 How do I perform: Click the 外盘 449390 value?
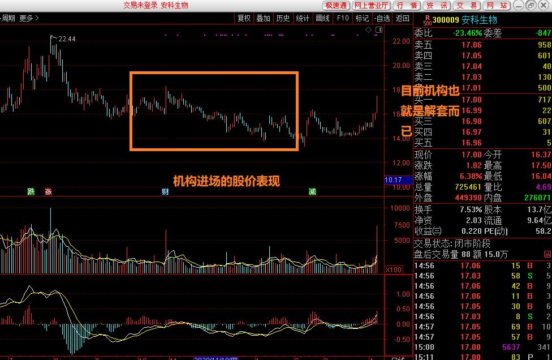468,198
